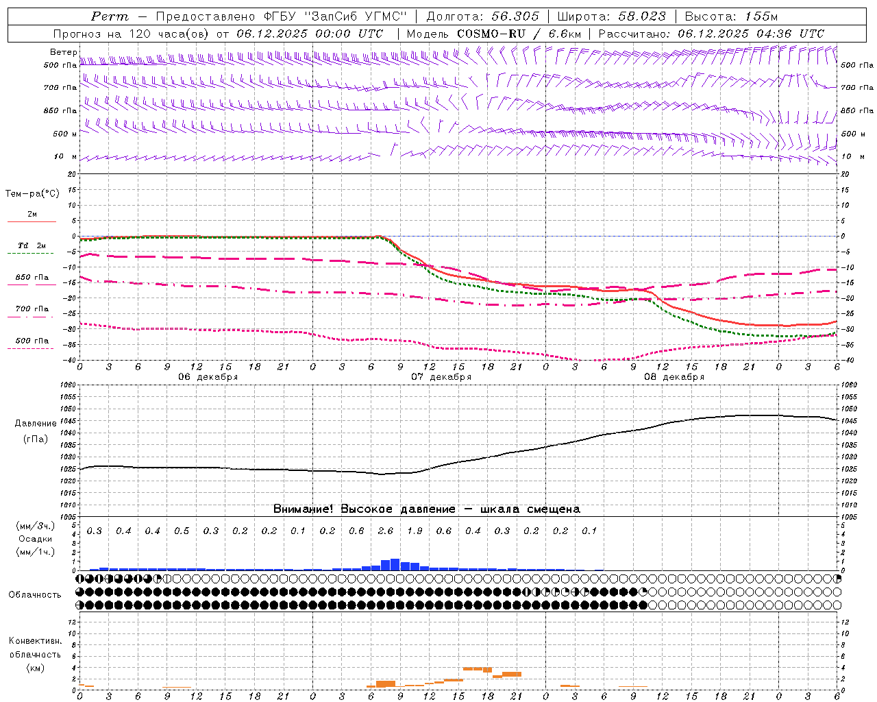
Task: Click the Конвективн. convective cloud panel label
Action: (35, 641)
